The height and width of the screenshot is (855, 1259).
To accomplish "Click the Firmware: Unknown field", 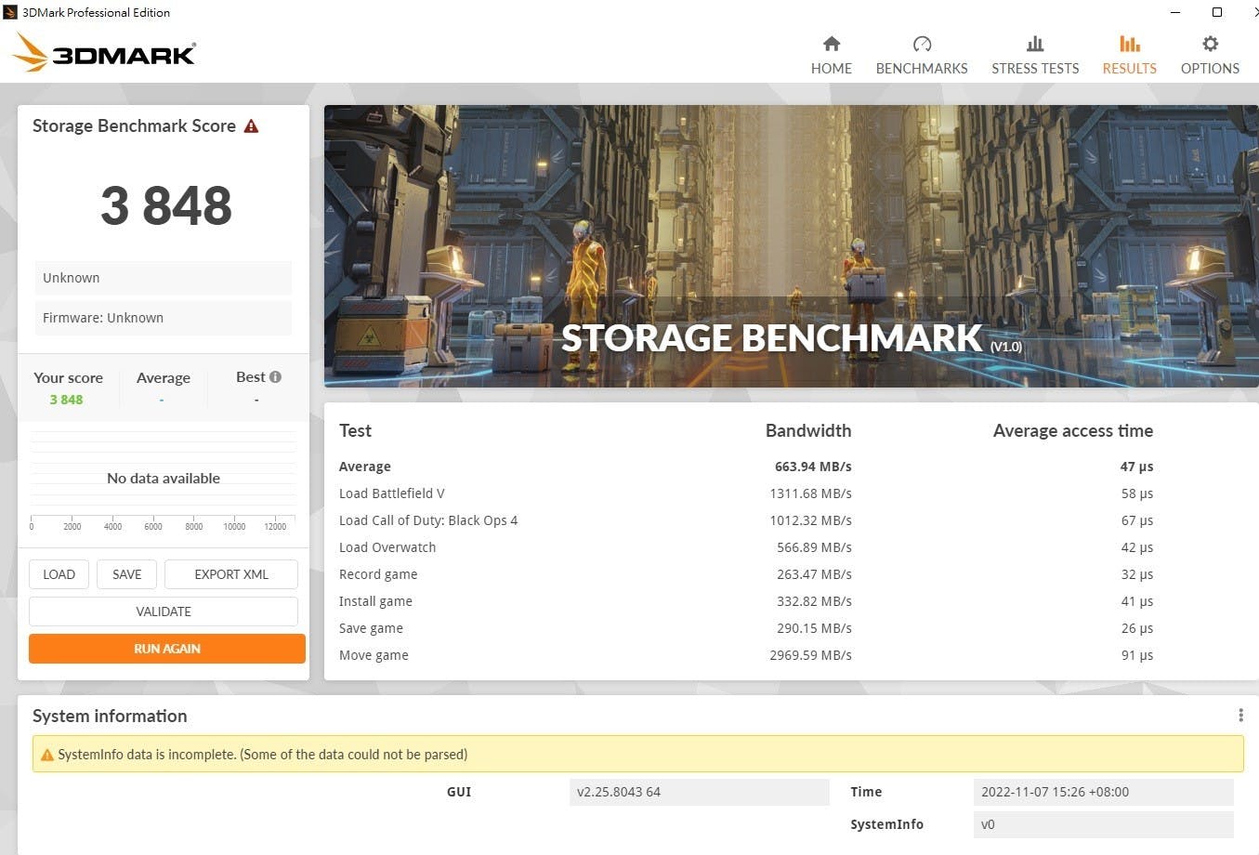I will coord(164,318).
